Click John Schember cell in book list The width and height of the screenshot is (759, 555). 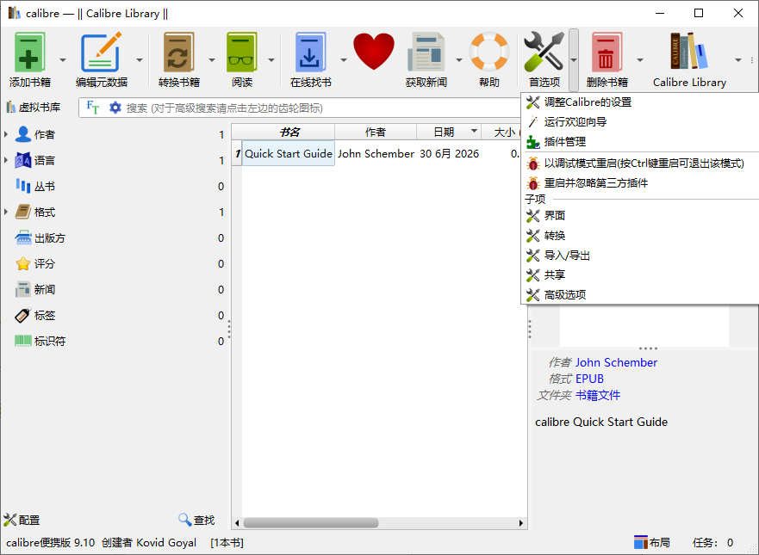[x=376, y=154]
